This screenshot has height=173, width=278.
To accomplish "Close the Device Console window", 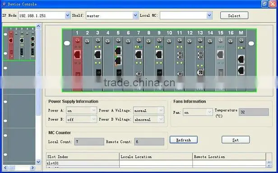I will [x=272, y=4].
